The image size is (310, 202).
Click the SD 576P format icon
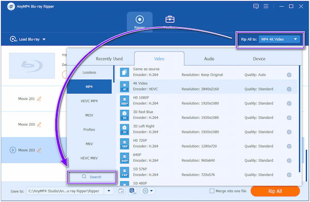[x=125, y=172]
